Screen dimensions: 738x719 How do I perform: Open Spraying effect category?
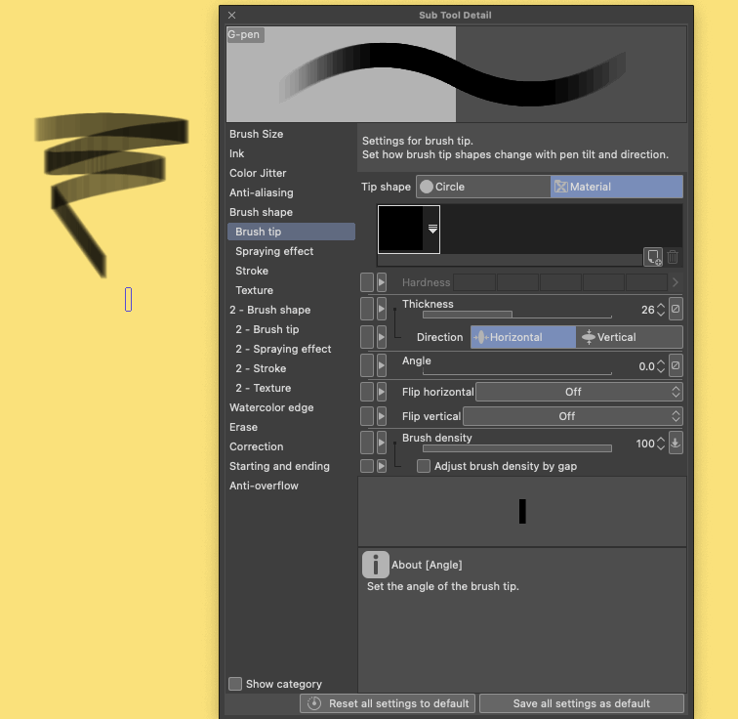tap(274, 251)
